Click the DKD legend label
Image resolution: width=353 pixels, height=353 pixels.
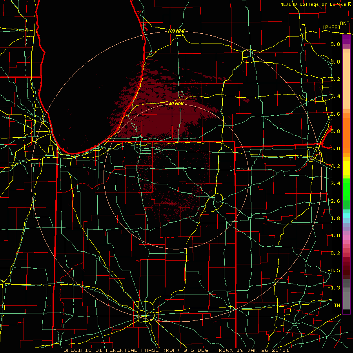click(x=345, y=24)
